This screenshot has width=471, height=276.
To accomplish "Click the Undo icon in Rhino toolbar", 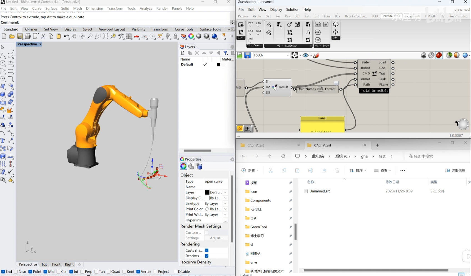I will (66, 36).
